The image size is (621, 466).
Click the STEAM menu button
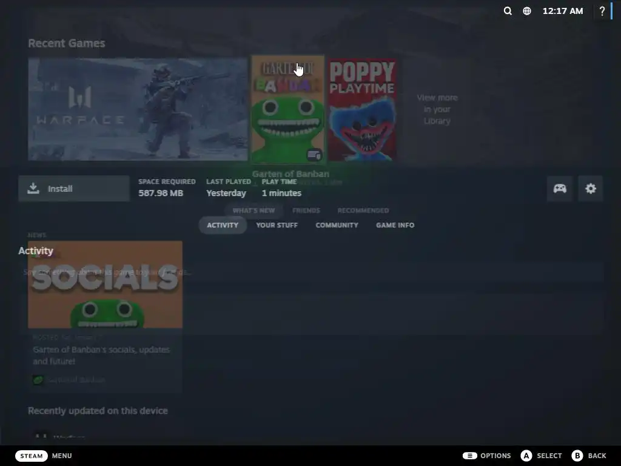point(32,456)
